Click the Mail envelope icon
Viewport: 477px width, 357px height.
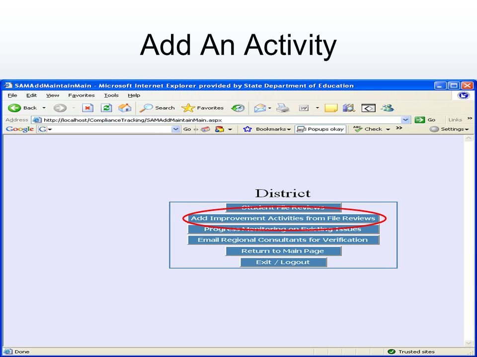coord(259,108)
